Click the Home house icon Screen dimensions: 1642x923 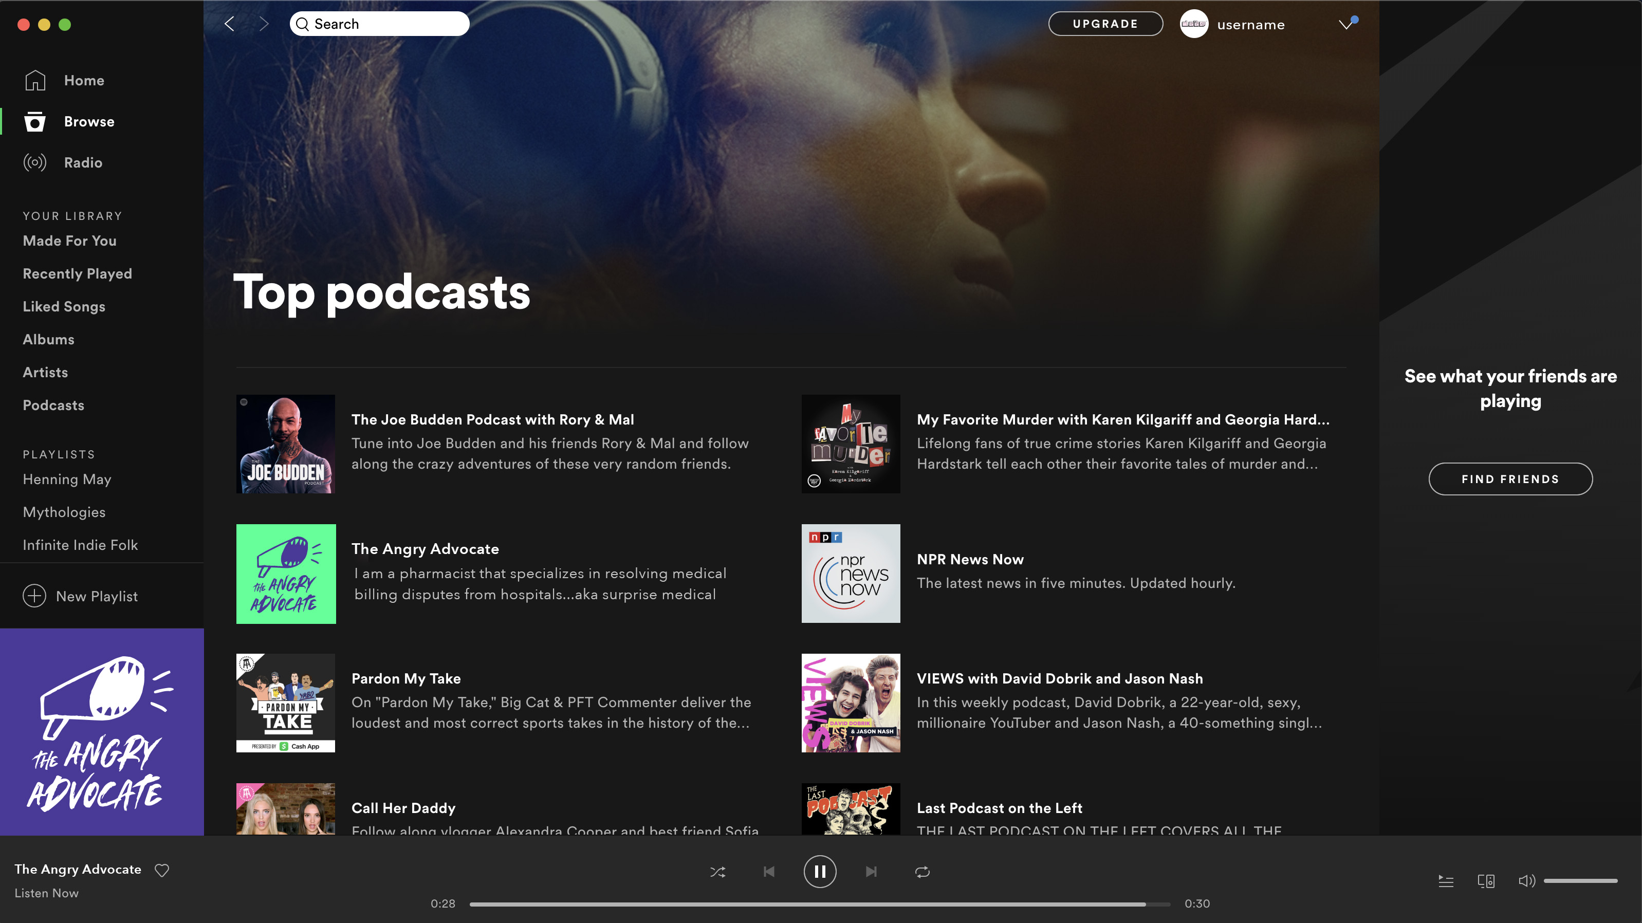click(x=35, y=80)
